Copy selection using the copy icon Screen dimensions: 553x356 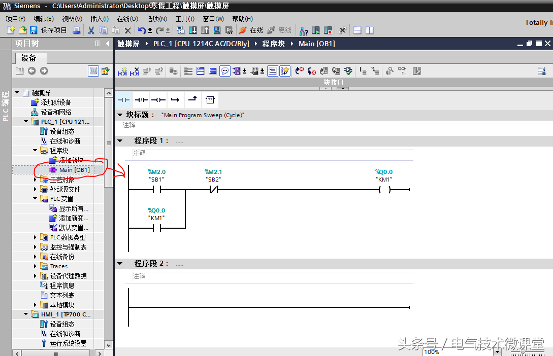point(103,30)
